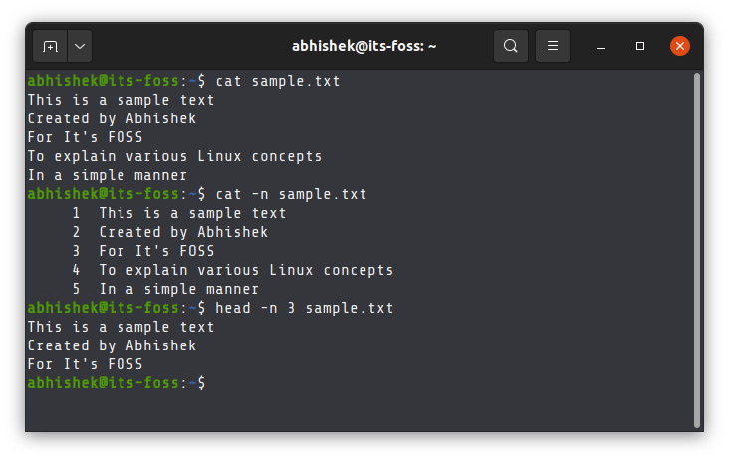Click the window title abhishek@its-foss

coord(364,46)
